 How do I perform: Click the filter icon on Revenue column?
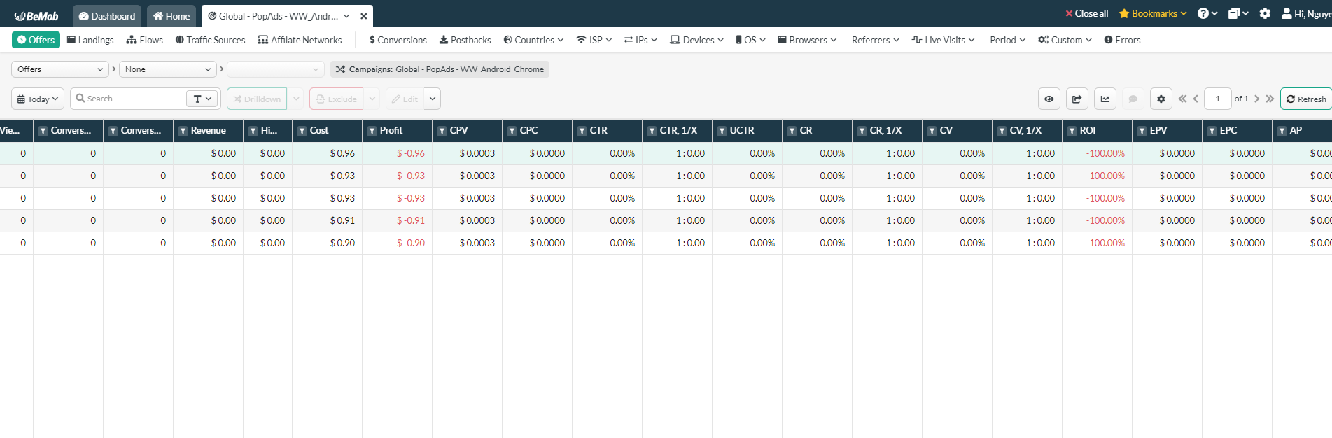click(x=183, y=131)
